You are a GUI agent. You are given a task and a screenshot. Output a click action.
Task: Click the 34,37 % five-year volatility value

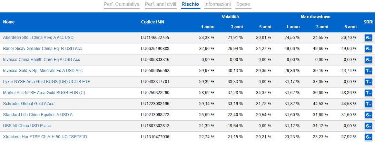[263, 93]
